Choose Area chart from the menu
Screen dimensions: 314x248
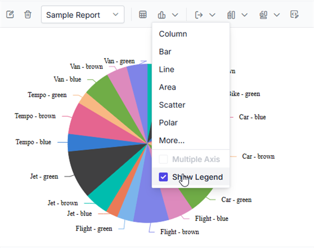tap(191, 87)
